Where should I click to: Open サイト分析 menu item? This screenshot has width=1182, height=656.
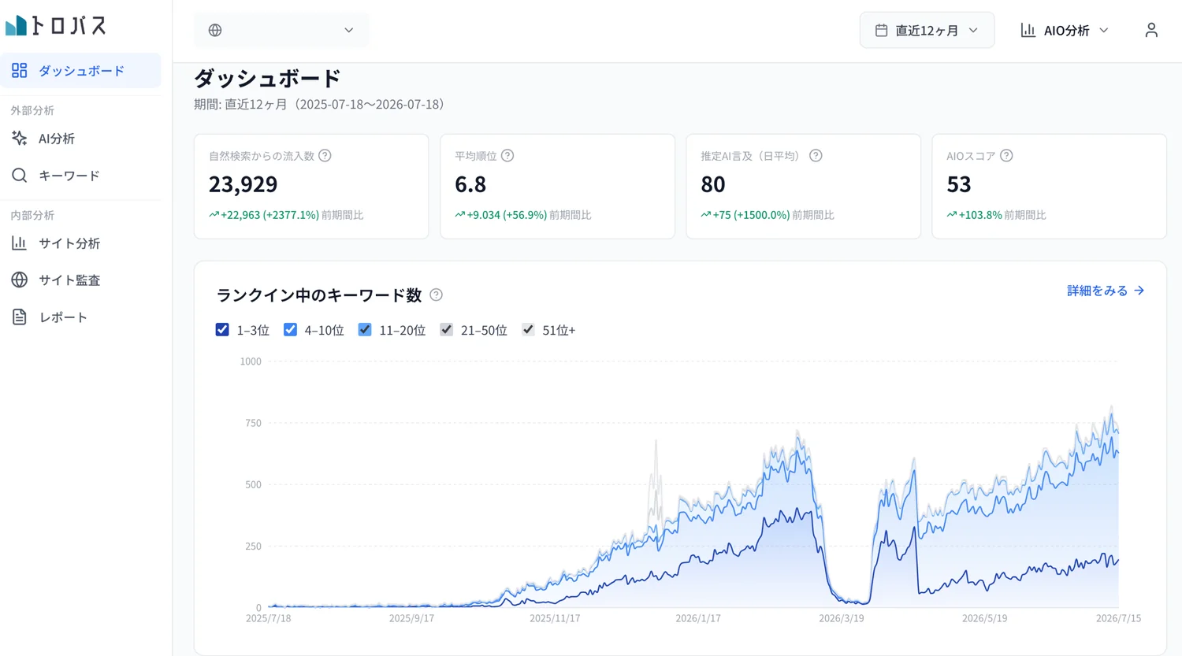coord(80,243)
